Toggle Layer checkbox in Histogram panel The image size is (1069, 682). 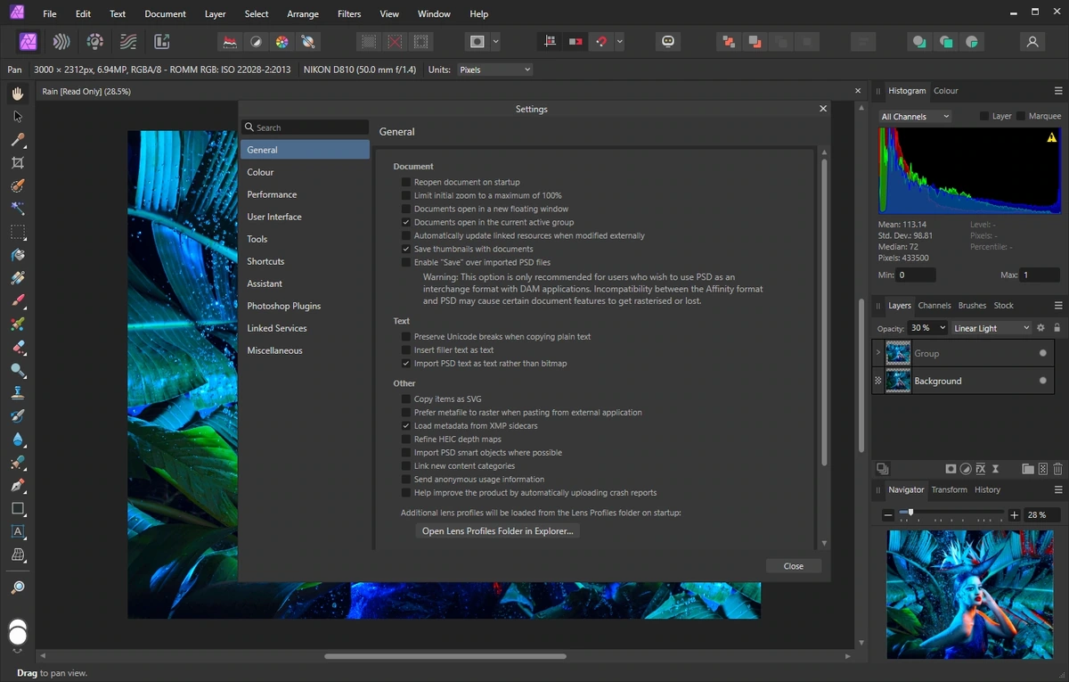[x=984, y=116]
